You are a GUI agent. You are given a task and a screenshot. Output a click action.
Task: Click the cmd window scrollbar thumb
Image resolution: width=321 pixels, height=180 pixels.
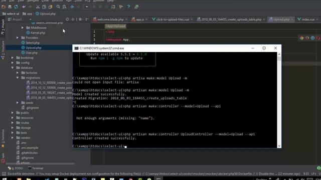coord(279,58)
